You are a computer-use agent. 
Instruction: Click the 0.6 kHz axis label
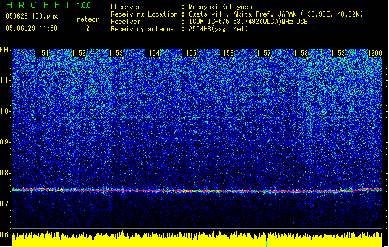(x=6, y=235)
